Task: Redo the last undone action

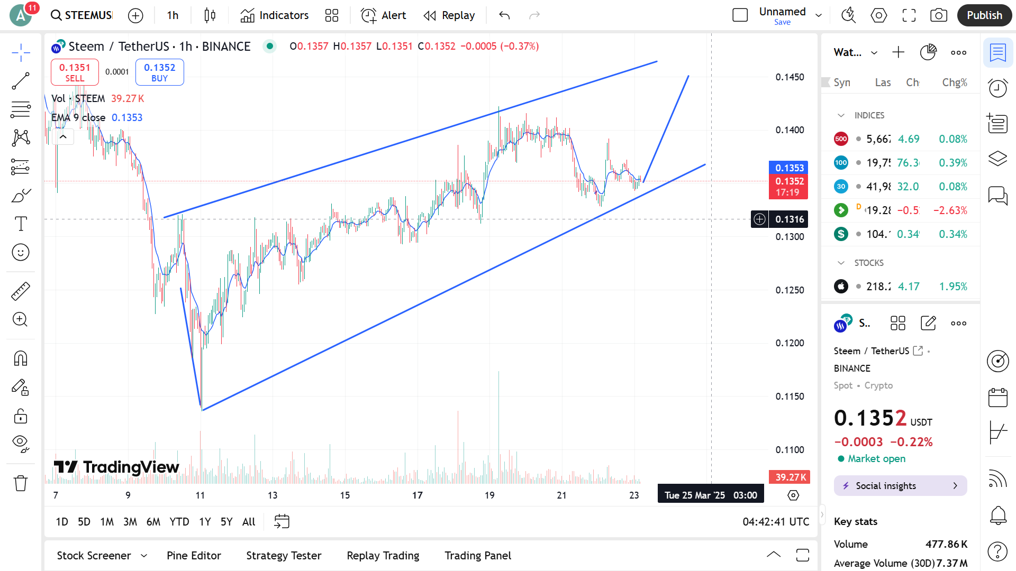Action: point(534,15)
